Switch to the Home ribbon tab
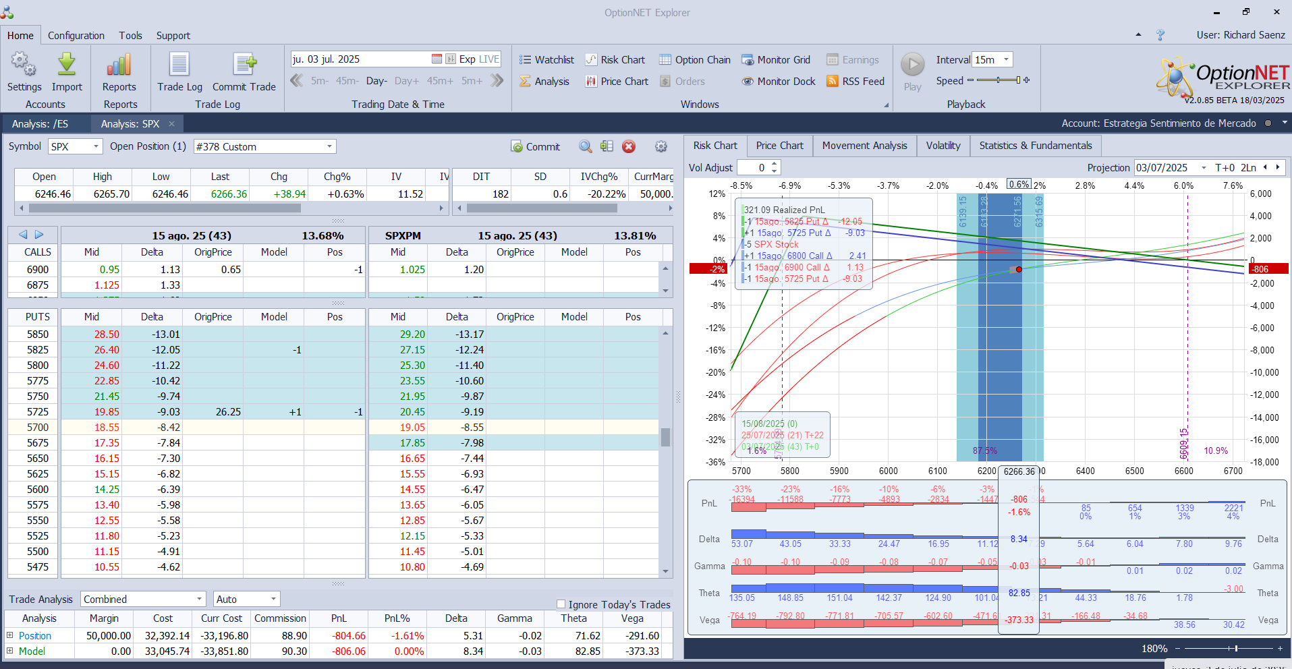Viewport: 1292px width, 669px height. pos(20,36)
